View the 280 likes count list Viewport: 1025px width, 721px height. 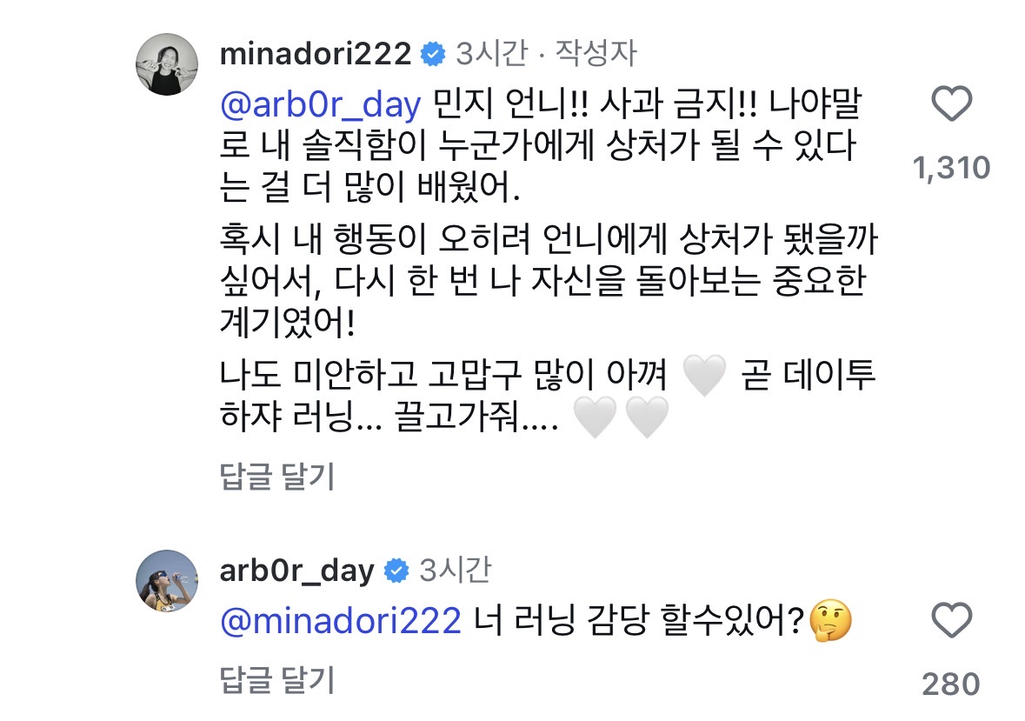951,684
